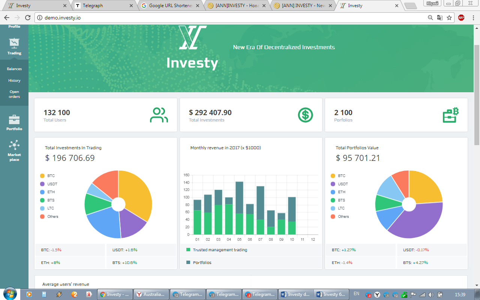This screenshot has width=480, height=300.
Task: Click the "$ 196 706.69" trading total
Action: [70, 158]
